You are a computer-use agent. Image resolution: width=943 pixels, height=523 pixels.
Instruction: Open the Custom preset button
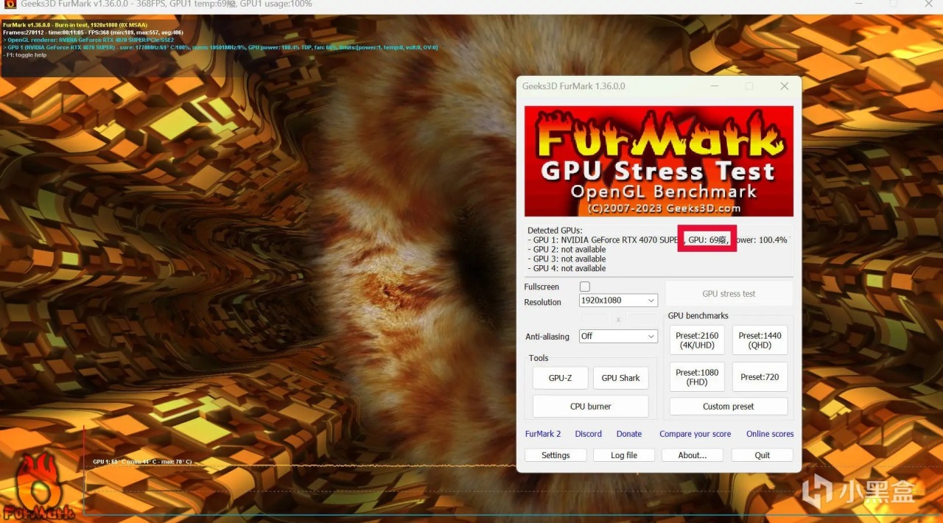[x=728, y=407]
